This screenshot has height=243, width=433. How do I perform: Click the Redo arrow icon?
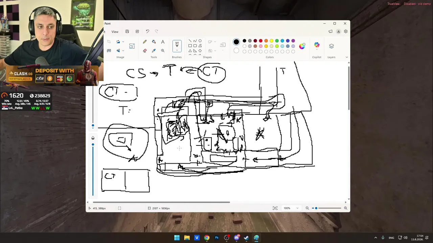click(156, 31)
